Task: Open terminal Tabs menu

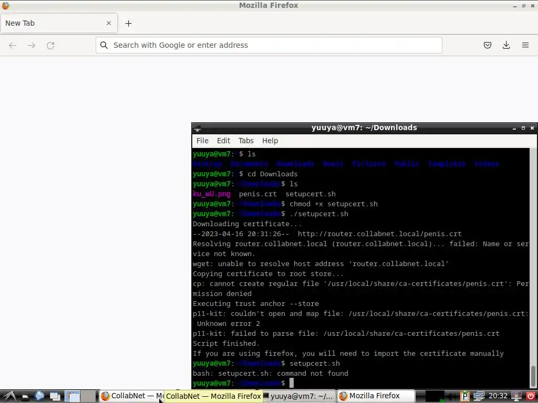Action: (x=246, y=141)
